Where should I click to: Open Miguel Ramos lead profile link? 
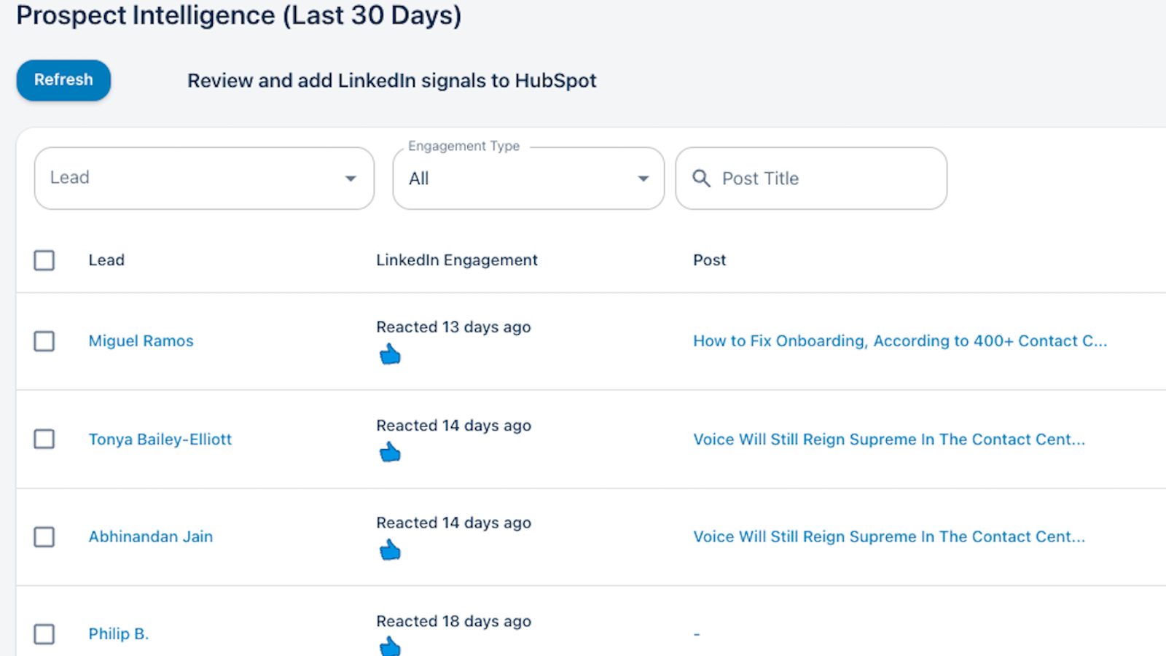tap(141, 341)
